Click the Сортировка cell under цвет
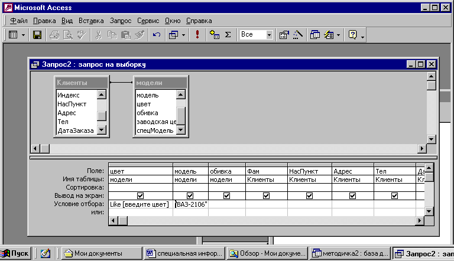This screenshot has height=261, width=454. (x=141, y=188)
